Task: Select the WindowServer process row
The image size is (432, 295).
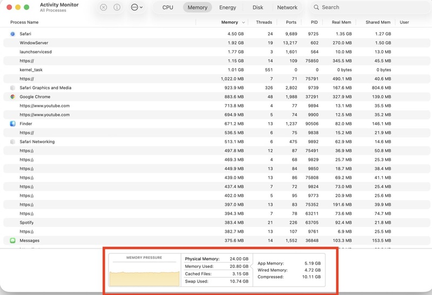Action: [x=217, y=43]
